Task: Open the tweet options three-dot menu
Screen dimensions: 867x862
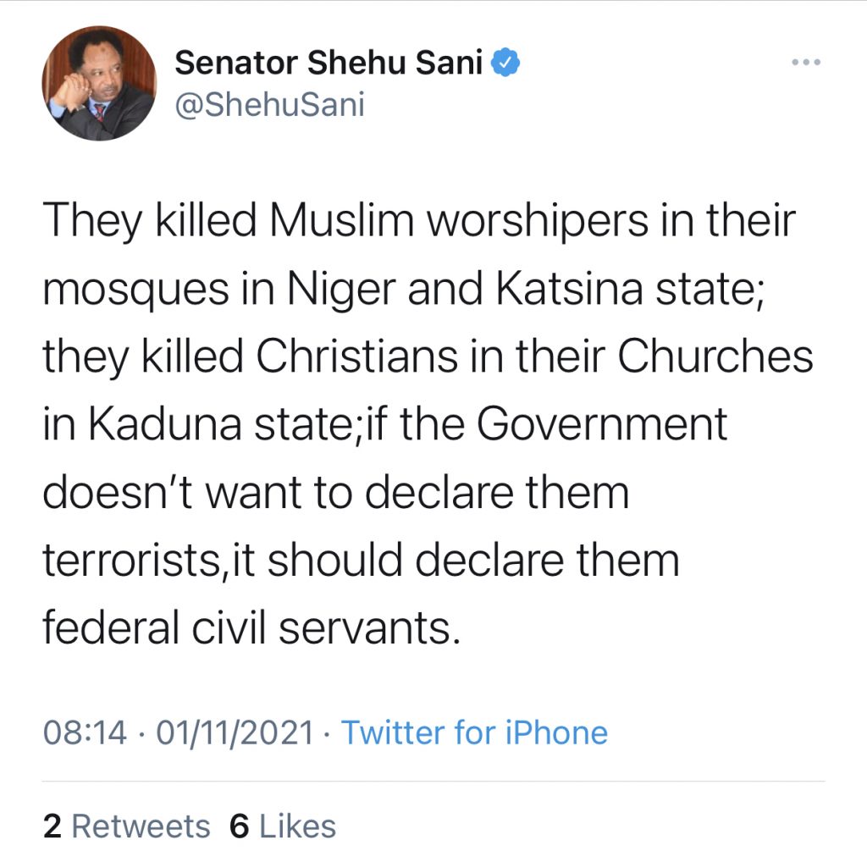Action: pos(804,61)
